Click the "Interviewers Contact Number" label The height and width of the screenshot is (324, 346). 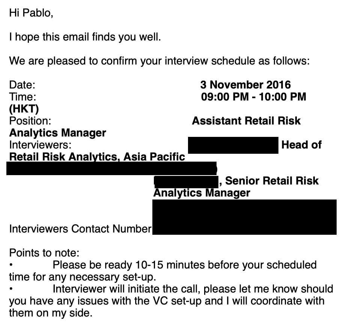coord(80,229)
